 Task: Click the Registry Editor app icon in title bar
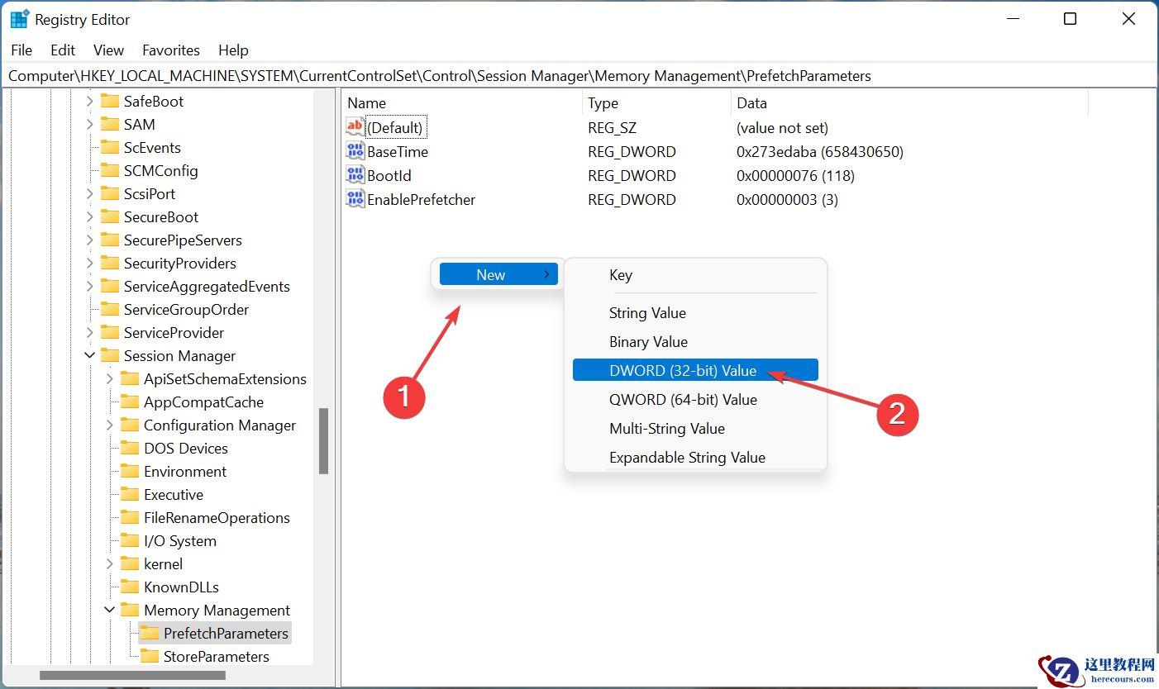(19, 19)
